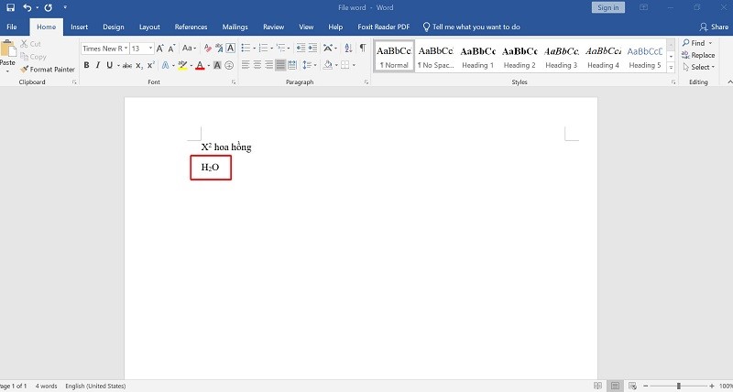Insert enclosed characters
Screen dimensions: 733x392
pyautogui.click(x=229, y=65)
